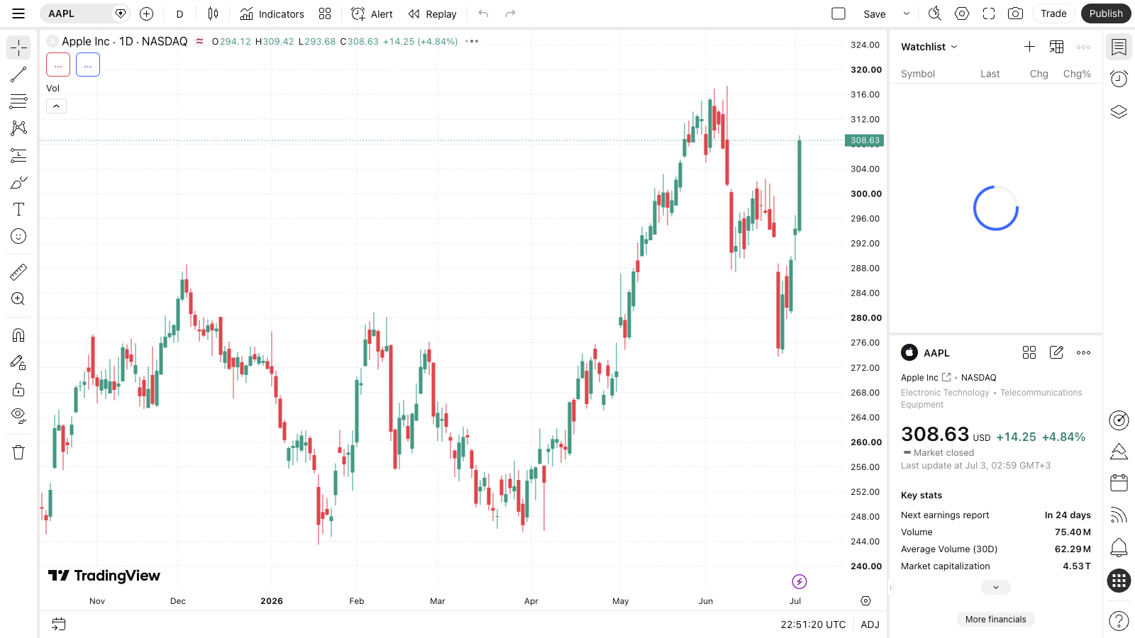This screenshot has height=638, width=1135.
Task: Toggle hide all drawings eye icon
Action: click(18, 416)
